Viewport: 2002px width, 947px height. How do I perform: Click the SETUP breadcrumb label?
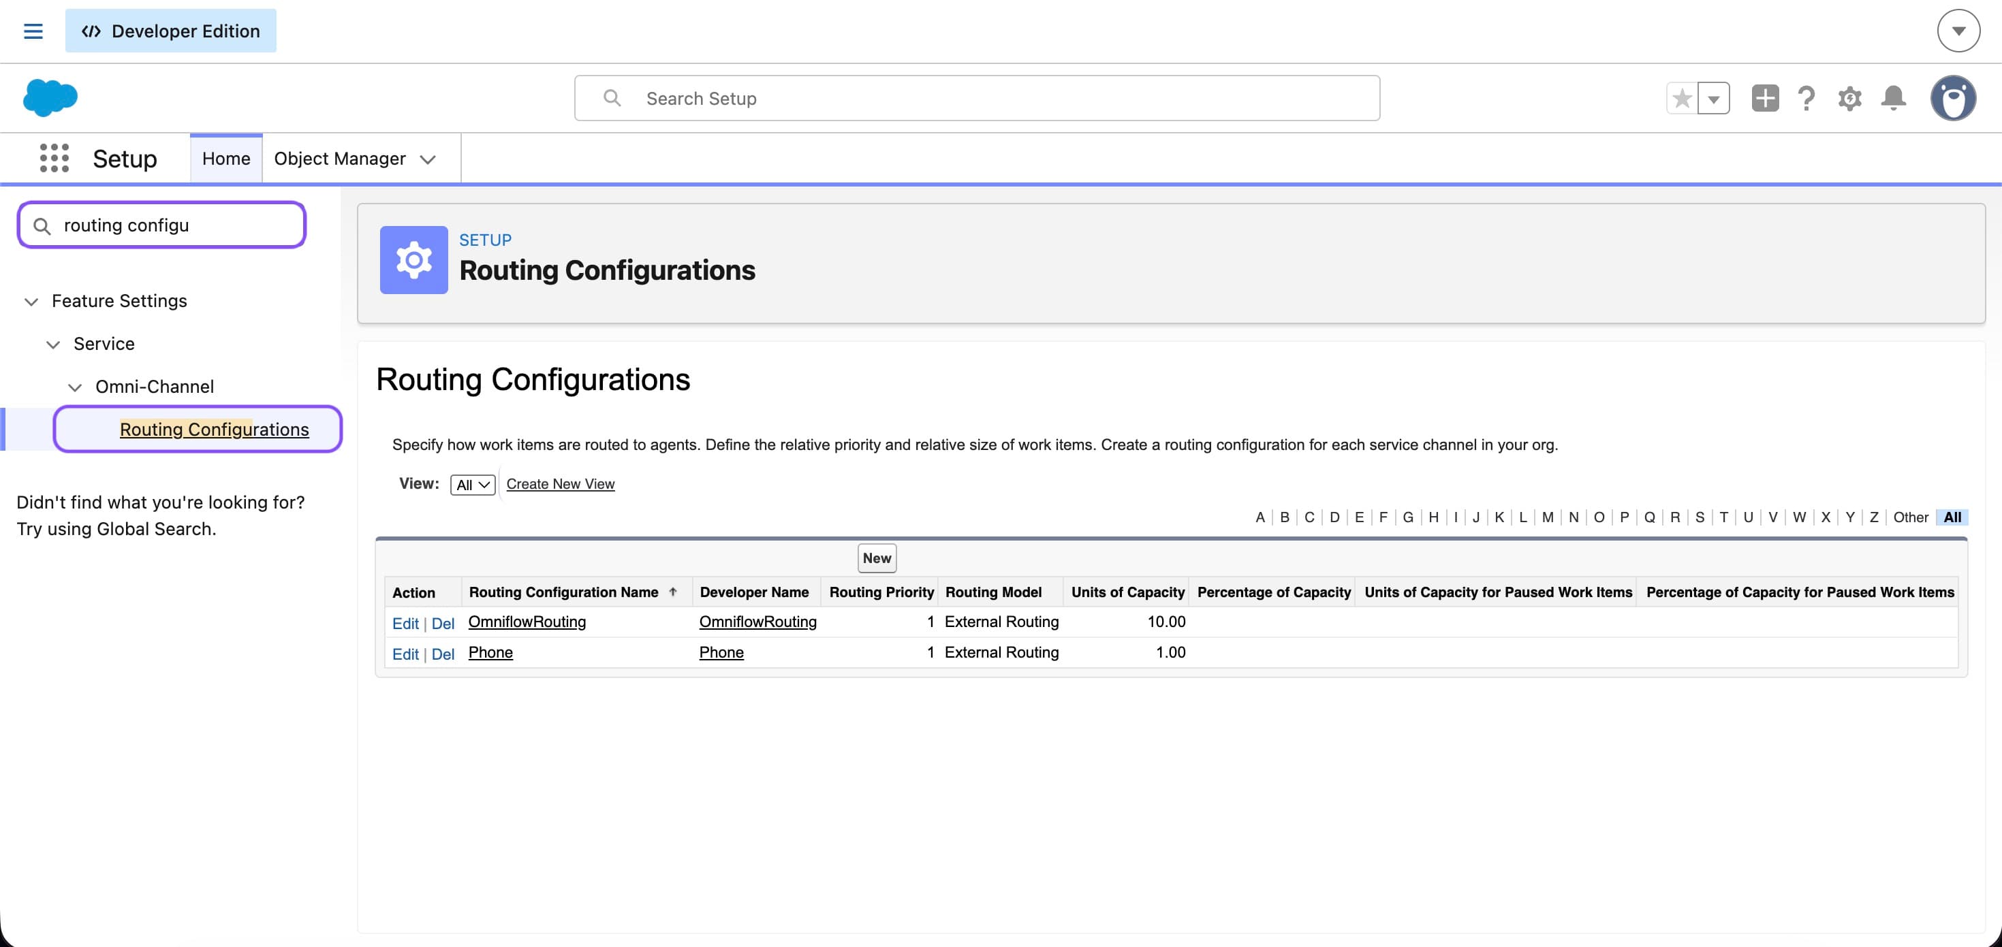[x=485, y=240]
